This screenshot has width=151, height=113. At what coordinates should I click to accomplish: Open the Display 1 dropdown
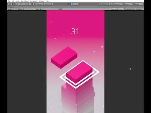[x=12, y=9]
